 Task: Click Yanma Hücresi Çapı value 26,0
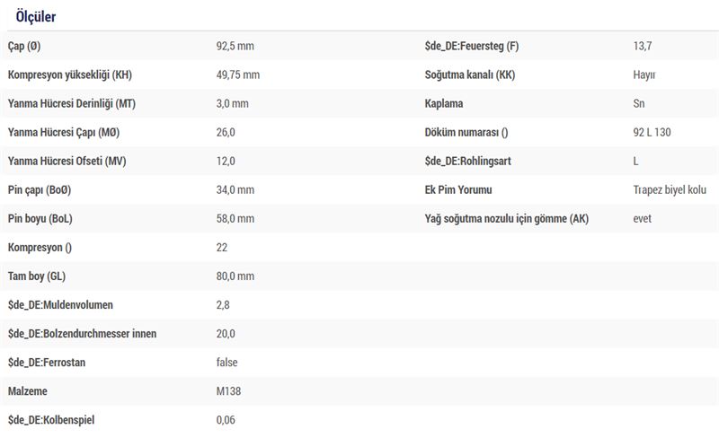[226, 133]
